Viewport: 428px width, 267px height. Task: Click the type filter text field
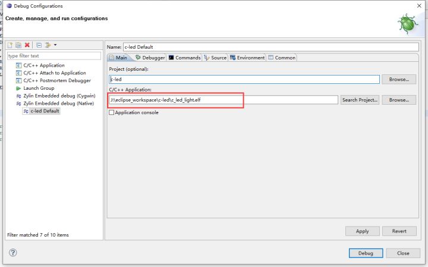(x=53, y=56)
